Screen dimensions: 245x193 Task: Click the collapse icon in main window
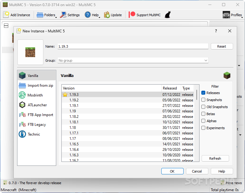coord(6,26)
